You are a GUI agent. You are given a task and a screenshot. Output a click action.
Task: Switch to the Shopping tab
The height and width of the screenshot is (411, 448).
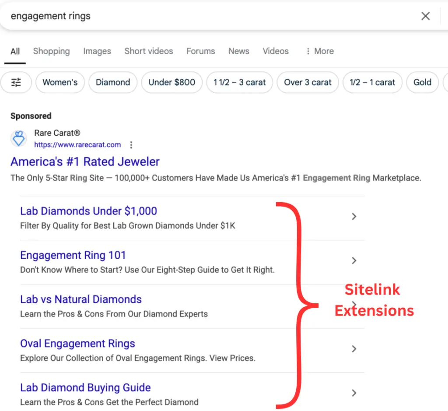pos(51,51)
